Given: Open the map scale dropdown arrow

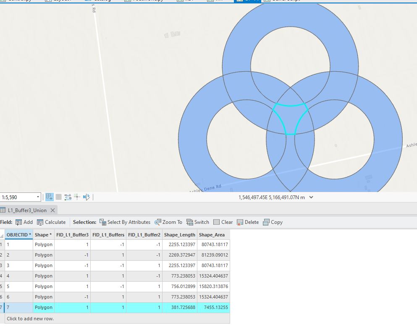Looking at the screenshot, I should 38,197.
